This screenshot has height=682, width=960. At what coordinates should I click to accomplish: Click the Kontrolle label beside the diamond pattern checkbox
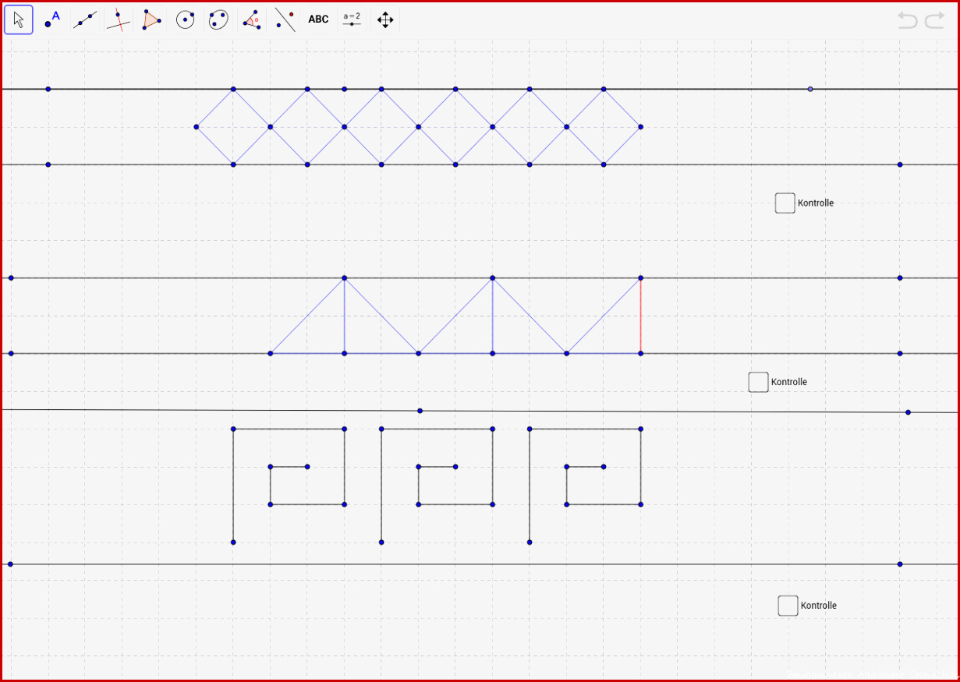tap(816, 203)
